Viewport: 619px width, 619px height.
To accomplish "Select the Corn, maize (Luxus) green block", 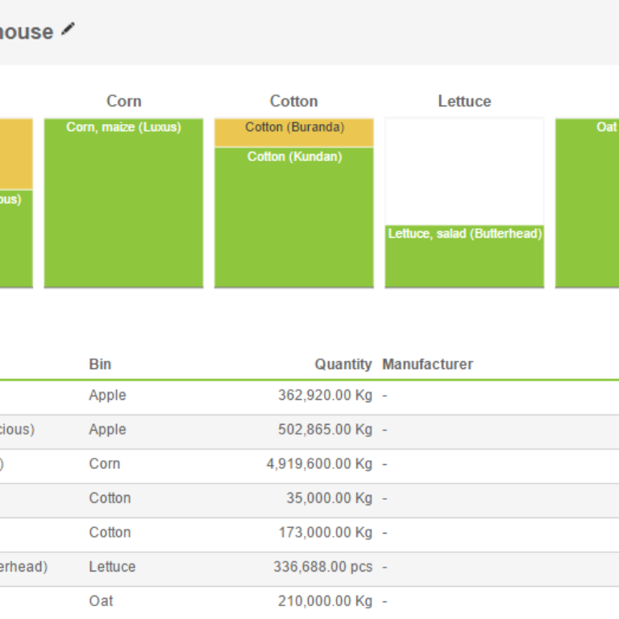I will click(x=123, y=203).
